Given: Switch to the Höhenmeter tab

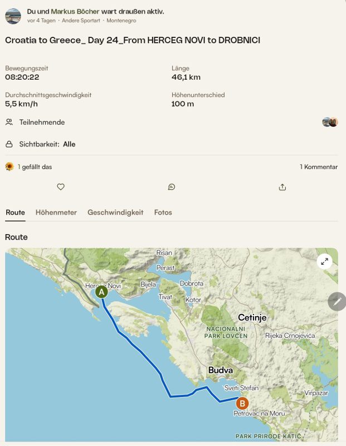Looking at the screenshot, I should pos(56,212).
